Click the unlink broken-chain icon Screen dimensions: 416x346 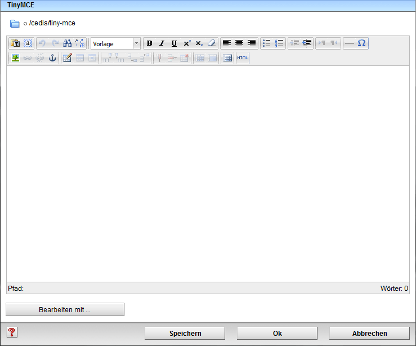click(40, 58)
